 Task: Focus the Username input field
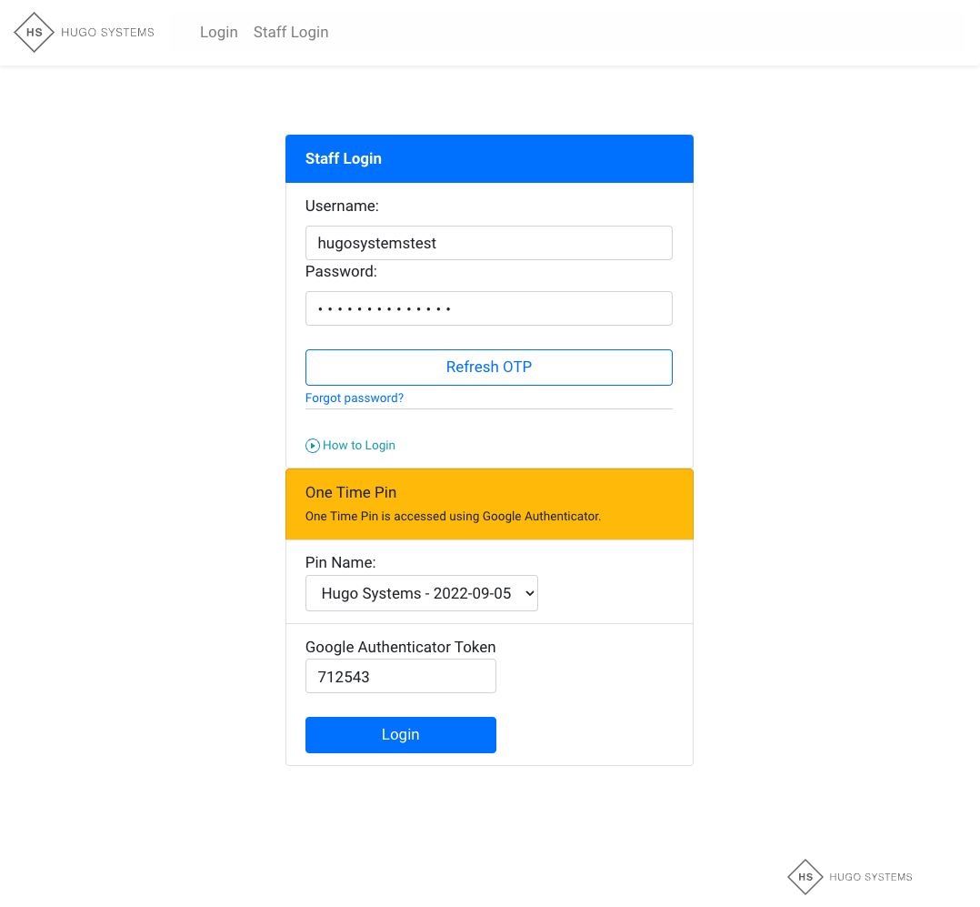click(x=488, y=243)
